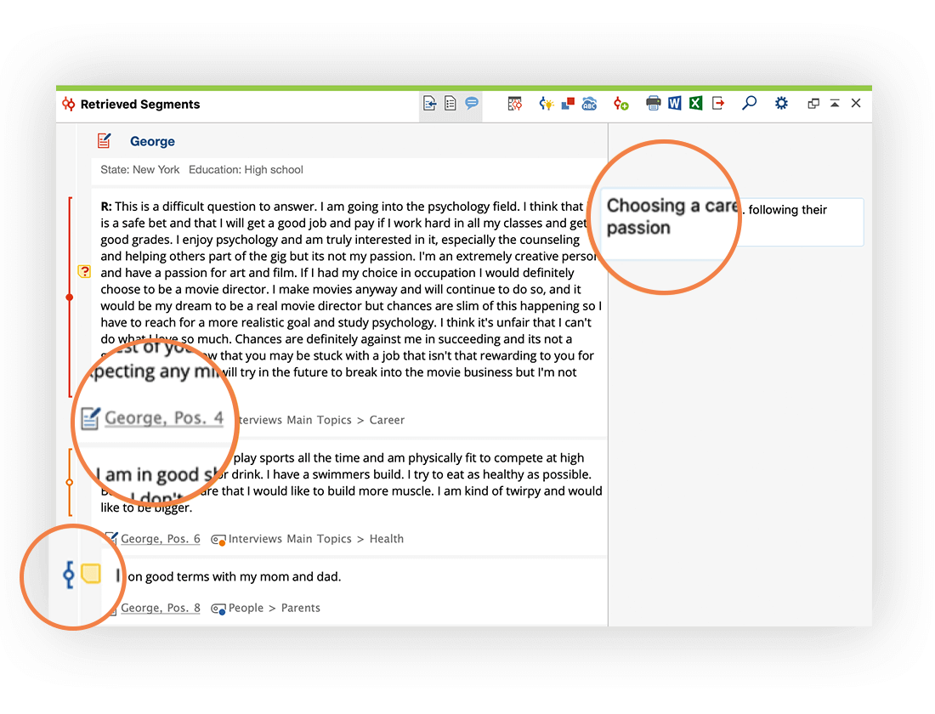Click the red and blue squares icon
The image size is (935, 714).
click(568, 104)
